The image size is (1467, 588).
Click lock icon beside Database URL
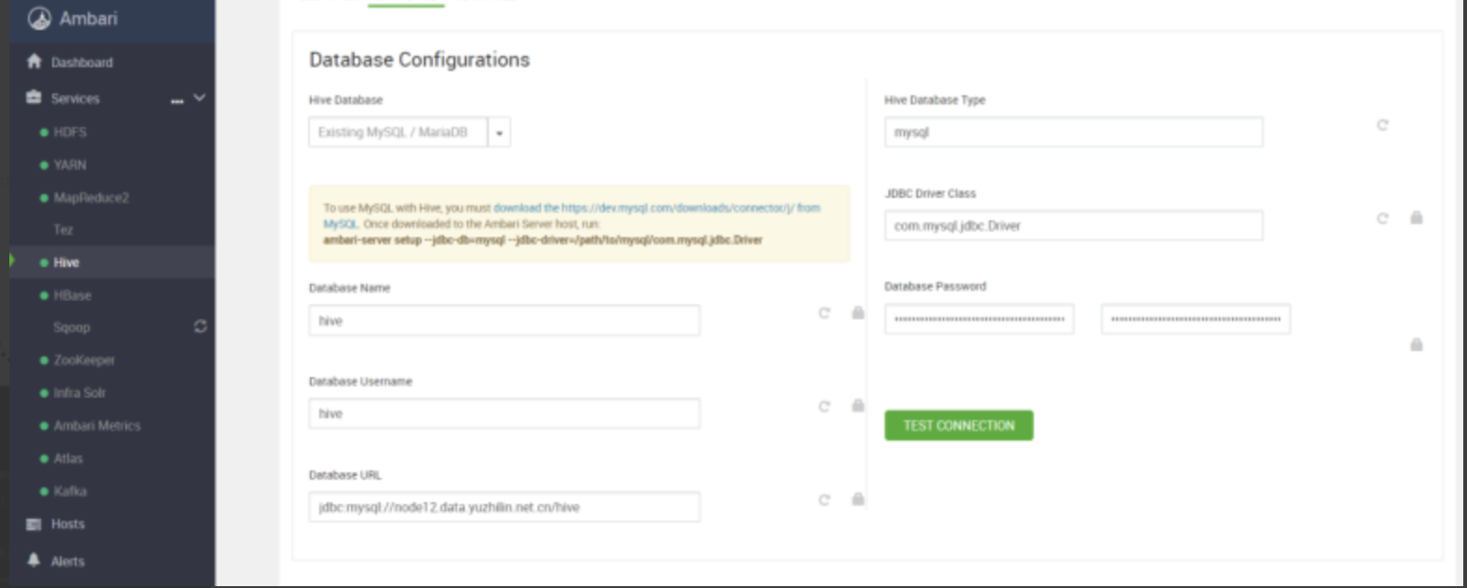coord(858,500)
